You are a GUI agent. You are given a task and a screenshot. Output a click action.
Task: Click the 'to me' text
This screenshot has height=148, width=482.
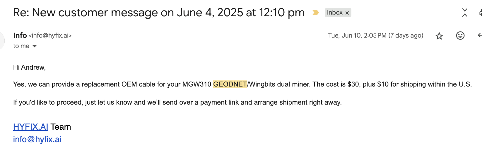[21, 46]
